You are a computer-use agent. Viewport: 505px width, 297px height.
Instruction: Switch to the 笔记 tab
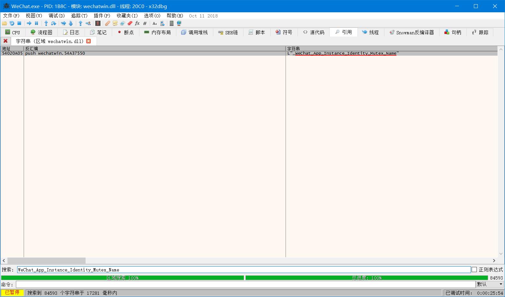[99, 32]
